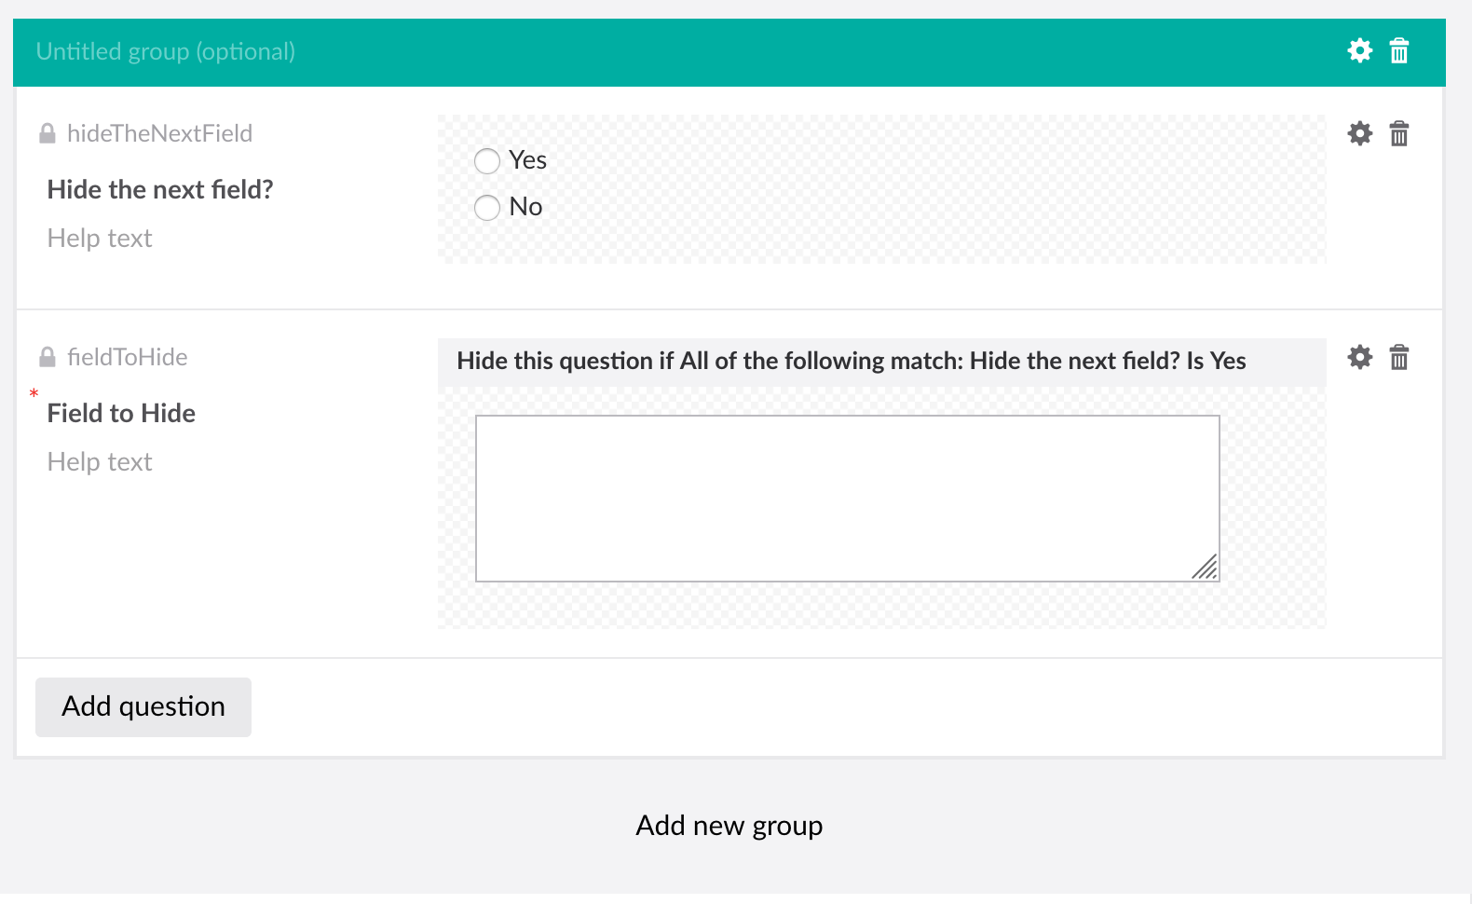Delete the Untitled group via trash icon
The height and width of the screenshot is (904, 1472).
[1399, 51]
